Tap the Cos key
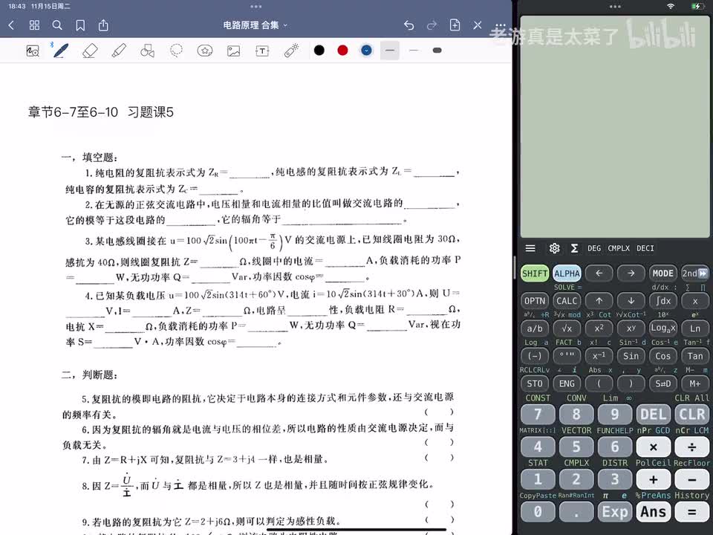 (663, 356)
